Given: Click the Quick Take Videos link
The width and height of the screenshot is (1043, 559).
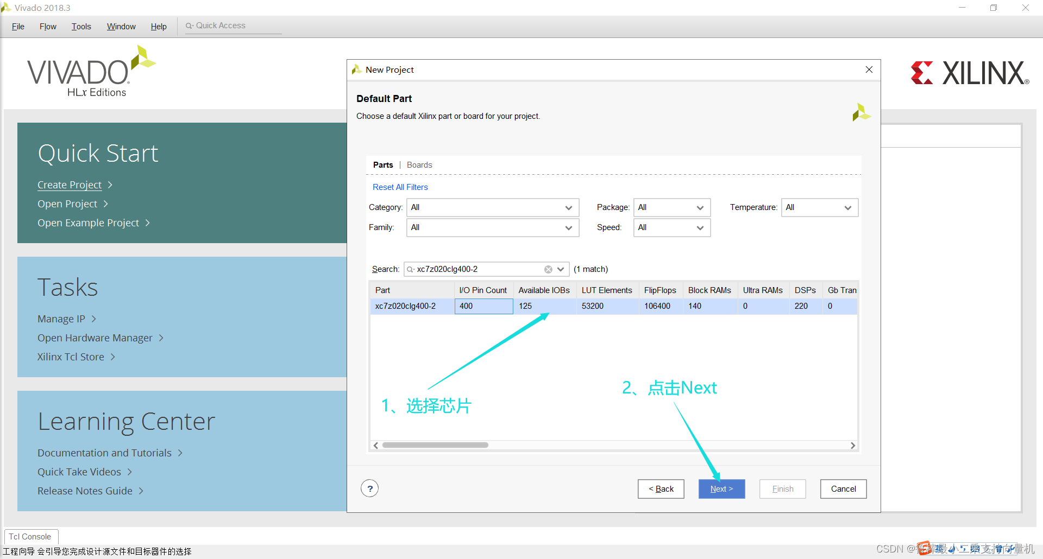Looking at the screenshot, I should click(79, 472).
